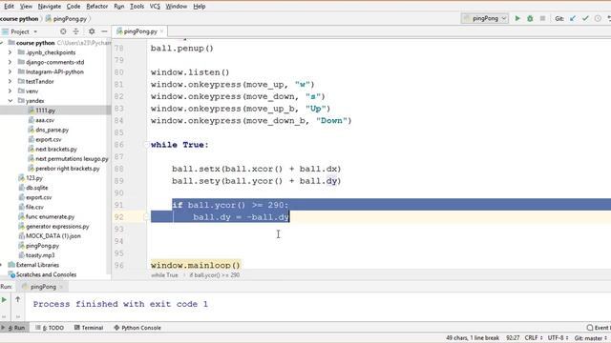The height and width of the screenshot is (343, 611).
Task: Open the View menu
Action: (26, 7)
